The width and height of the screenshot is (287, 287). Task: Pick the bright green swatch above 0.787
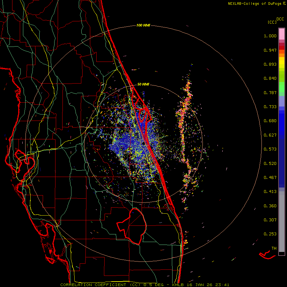tap(282, 87)
